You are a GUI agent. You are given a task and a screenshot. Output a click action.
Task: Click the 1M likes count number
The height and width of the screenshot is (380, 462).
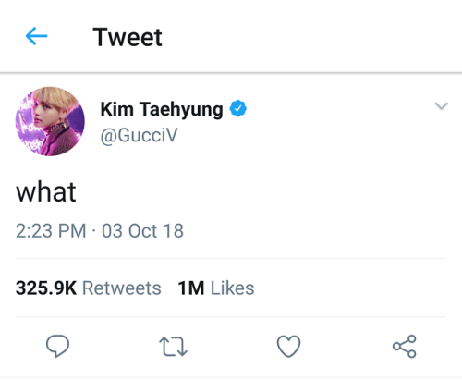tap(191, 288)
